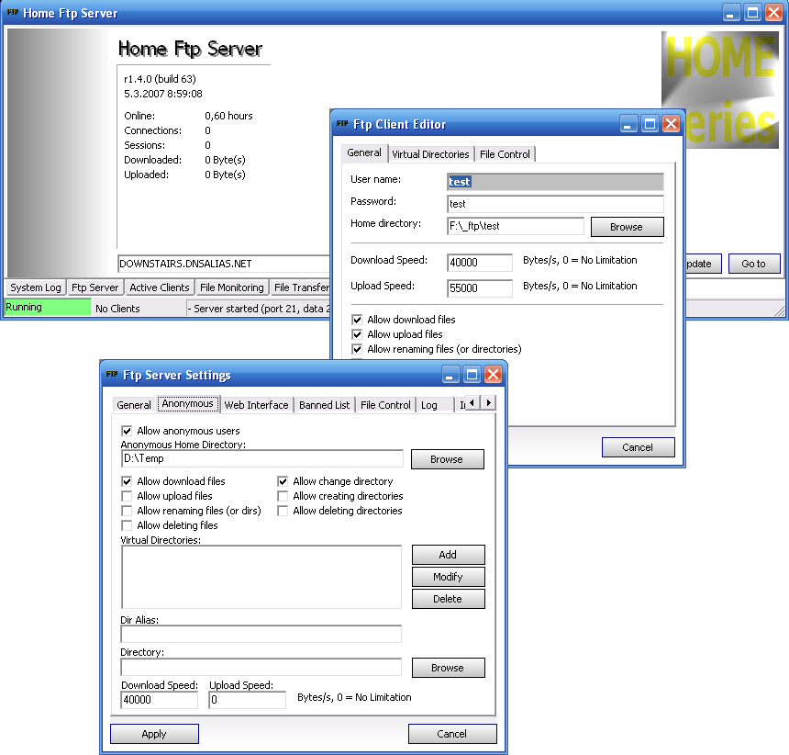Open File Control tab in Server Settings
The height and width of the screenshot is (755, 789).
coord(385,404)
